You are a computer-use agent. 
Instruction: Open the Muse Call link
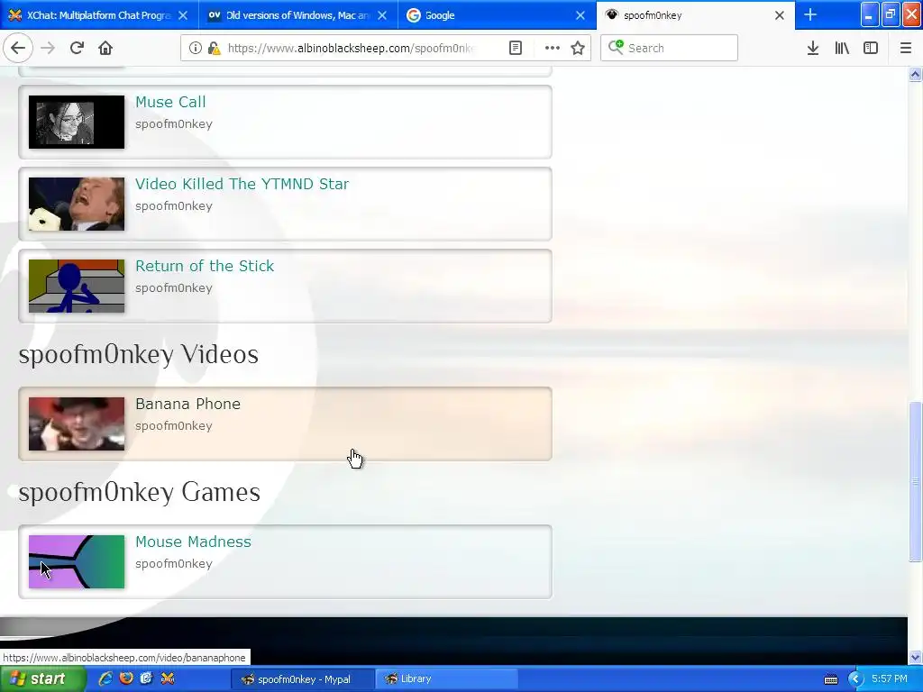[x=170, y=102]
